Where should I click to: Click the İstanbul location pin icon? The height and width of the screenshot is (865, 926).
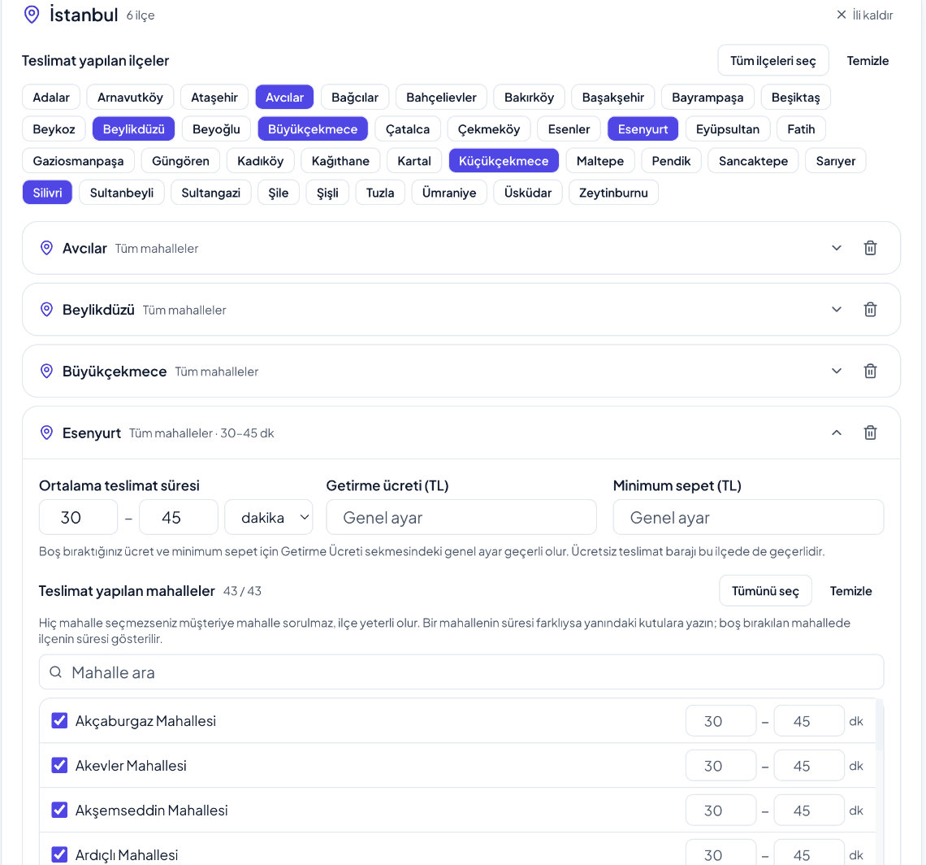pyautogui.click(x=32, y=15)
